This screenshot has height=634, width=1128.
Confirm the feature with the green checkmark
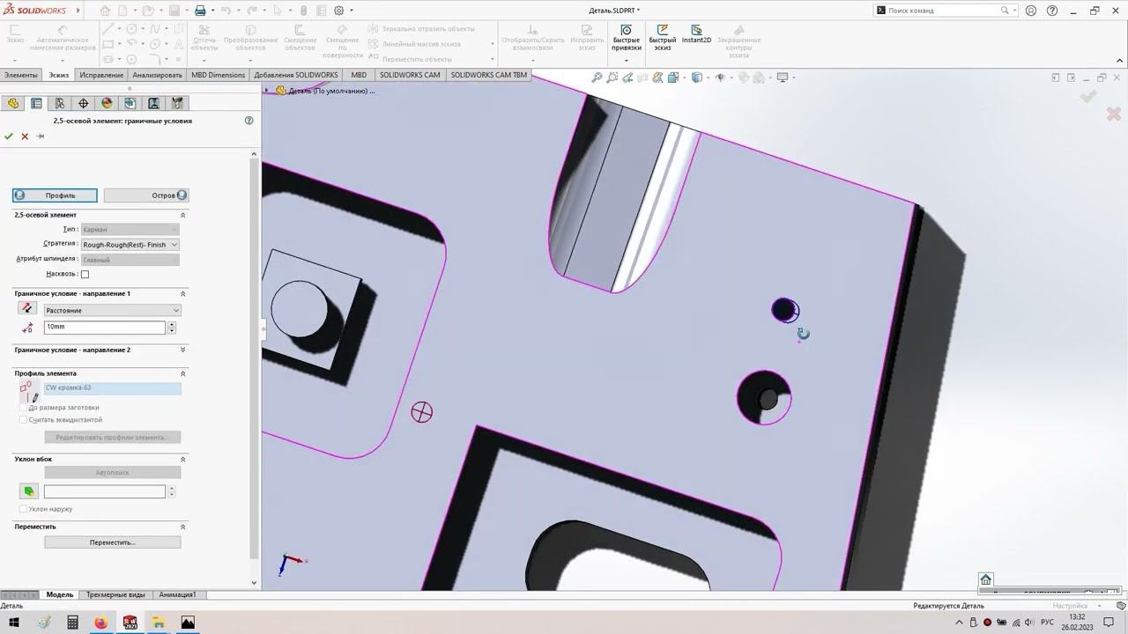tap(9, 136)
